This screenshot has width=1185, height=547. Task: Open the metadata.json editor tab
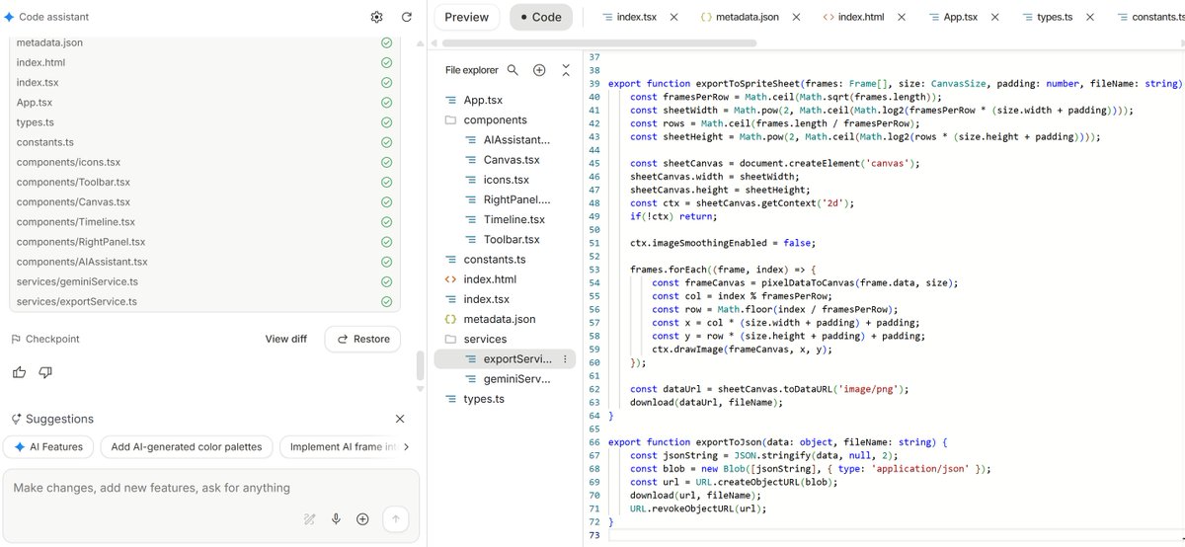pos(740,17)
